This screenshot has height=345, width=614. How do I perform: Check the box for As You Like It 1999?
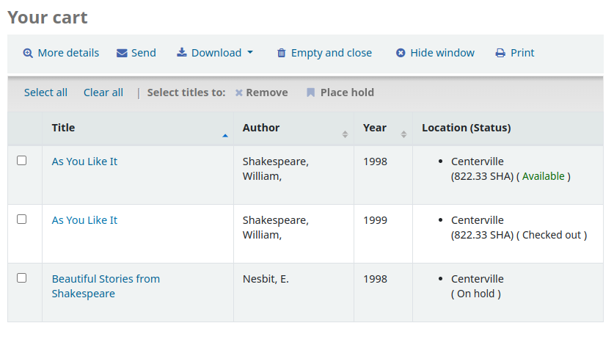[22, 219]
